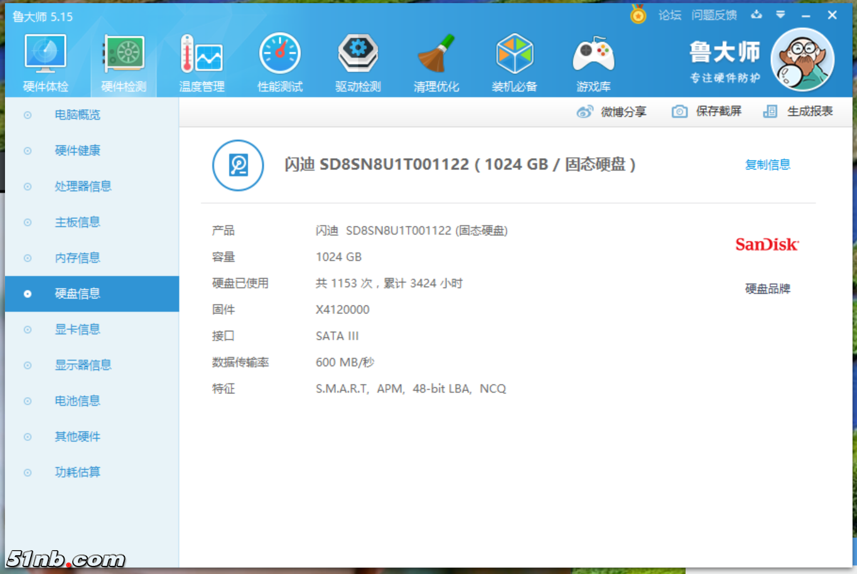Image resolution: width=857 pixels, height=574 pixels.
Task: Select 功耗估算 in sidebar
Action: coord(92,472)
